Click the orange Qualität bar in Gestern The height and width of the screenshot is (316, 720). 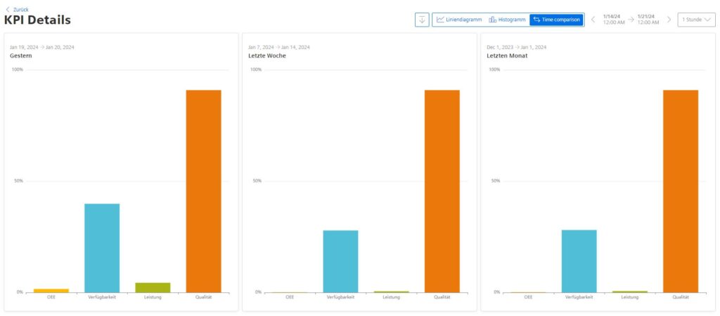203,191
